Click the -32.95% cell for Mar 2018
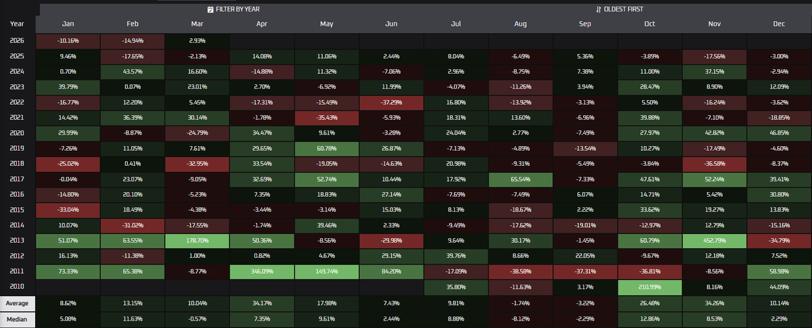812x328 pixels. [196, 163]
